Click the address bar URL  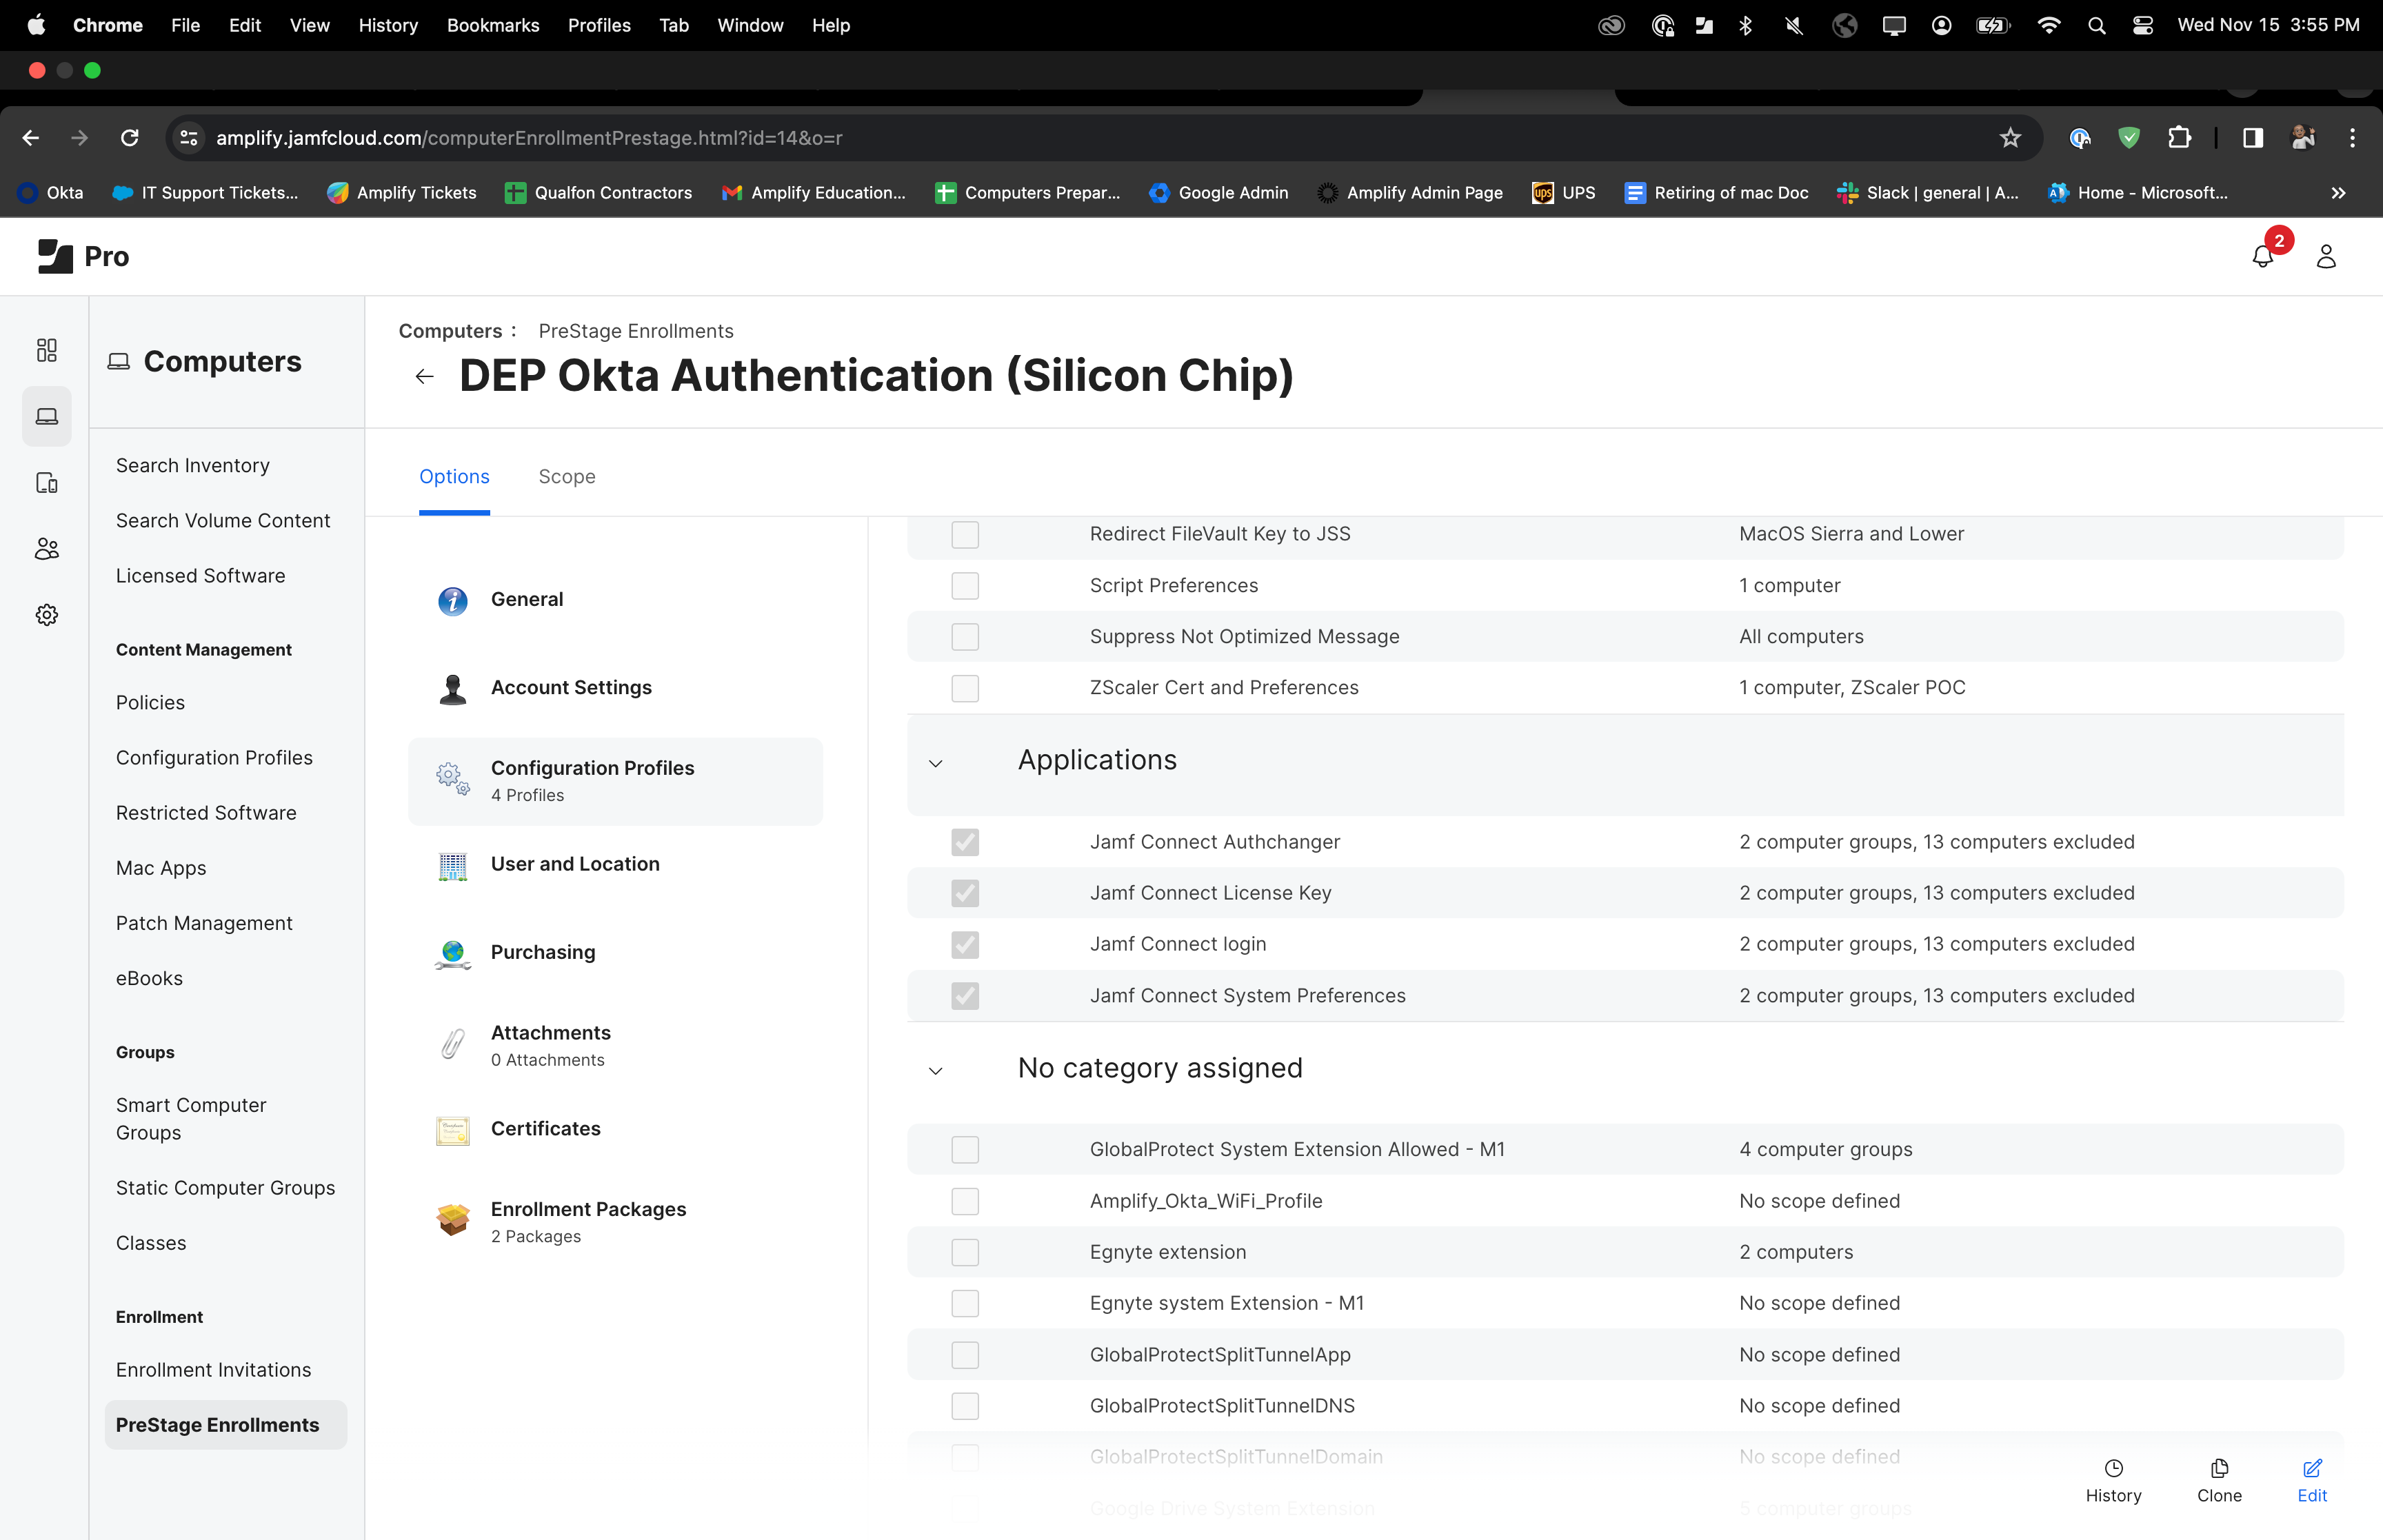[529, 138]
